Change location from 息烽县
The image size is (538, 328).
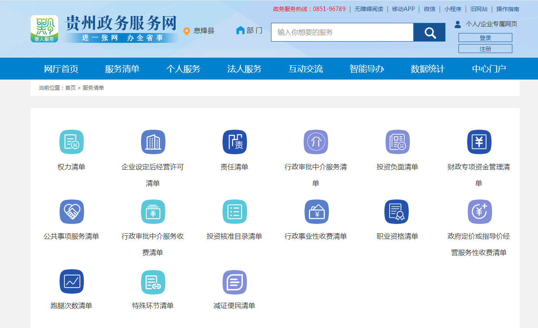199,31
